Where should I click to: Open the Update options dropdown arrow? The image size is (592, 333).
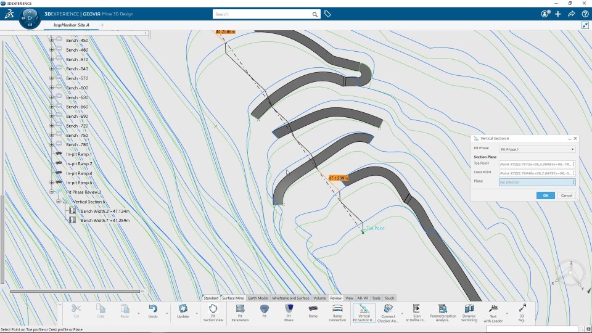(196, 313)
